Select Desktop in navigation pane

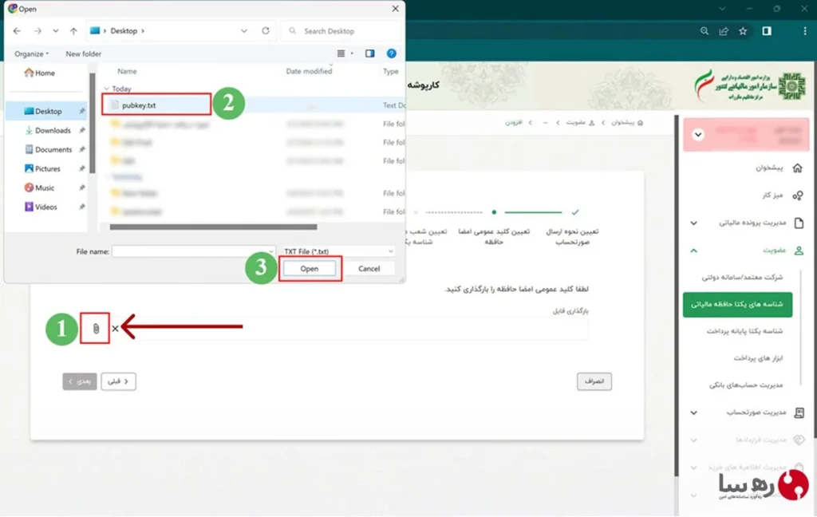coord(47,111)
